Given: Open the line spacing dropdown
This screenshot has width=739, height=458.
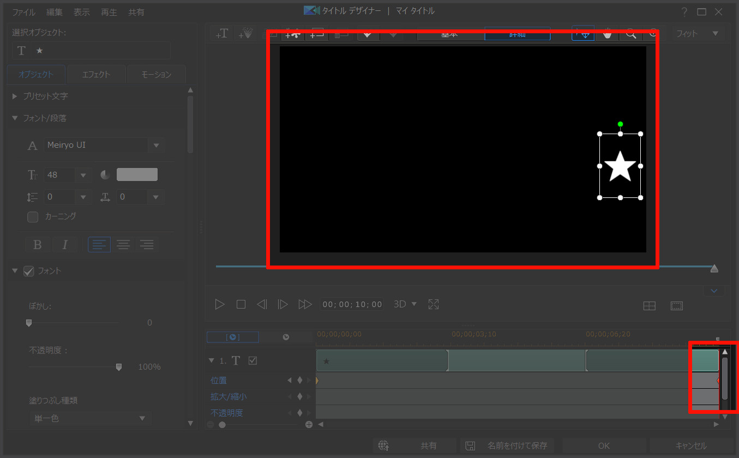Looking at the screenshot, I should tap(83, 197).
